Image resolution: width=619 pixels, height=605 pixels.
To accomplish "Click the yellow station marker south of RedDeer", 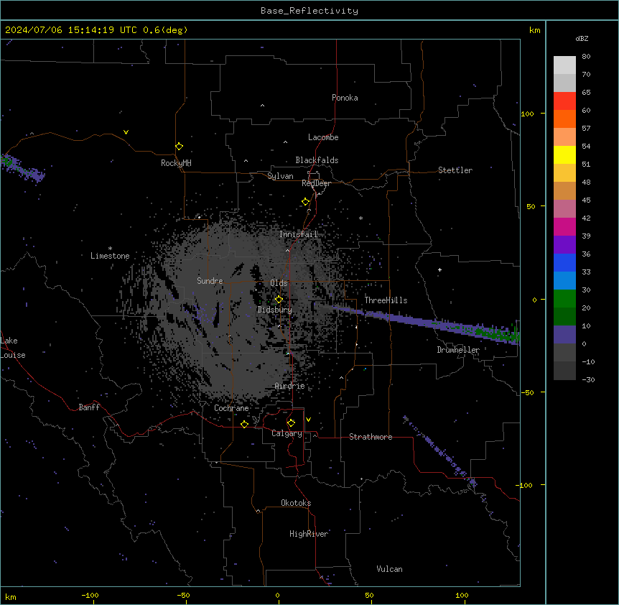I will tap(306, 202).
